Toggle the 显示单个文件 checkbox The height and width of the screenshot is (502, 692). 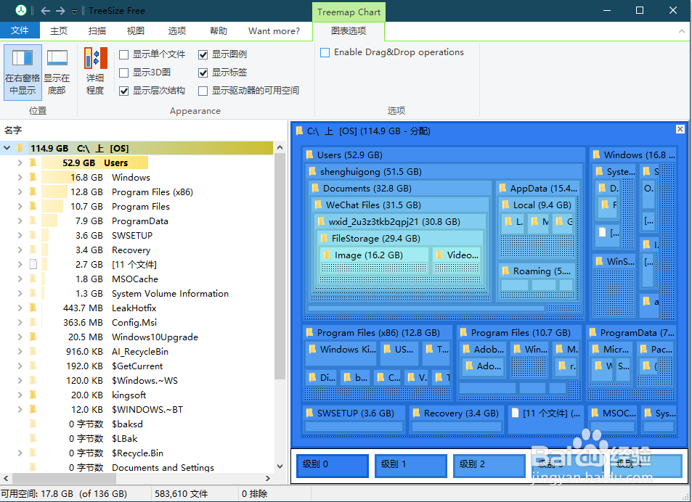click(124, 54)
